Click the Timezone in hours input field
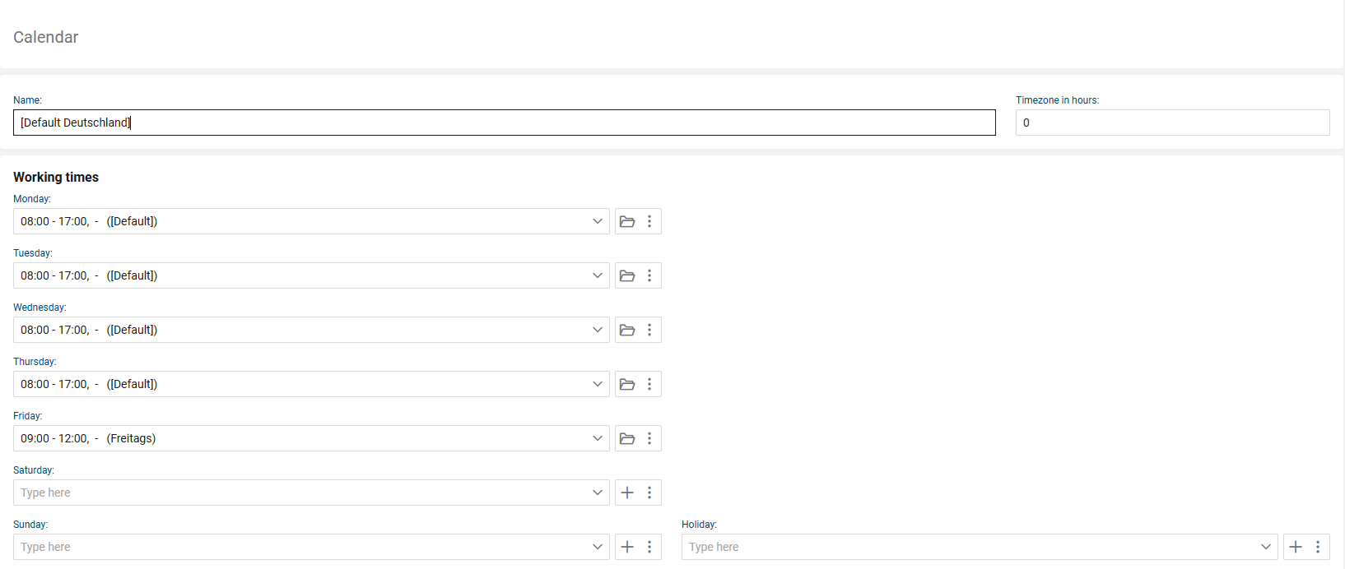Viewport: 1345px width, 569px height. (x=1173, y=123)
